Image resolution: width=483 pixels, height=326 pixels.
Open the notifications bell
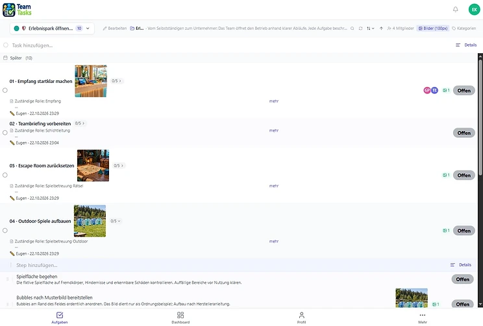(x=455, y=10)
